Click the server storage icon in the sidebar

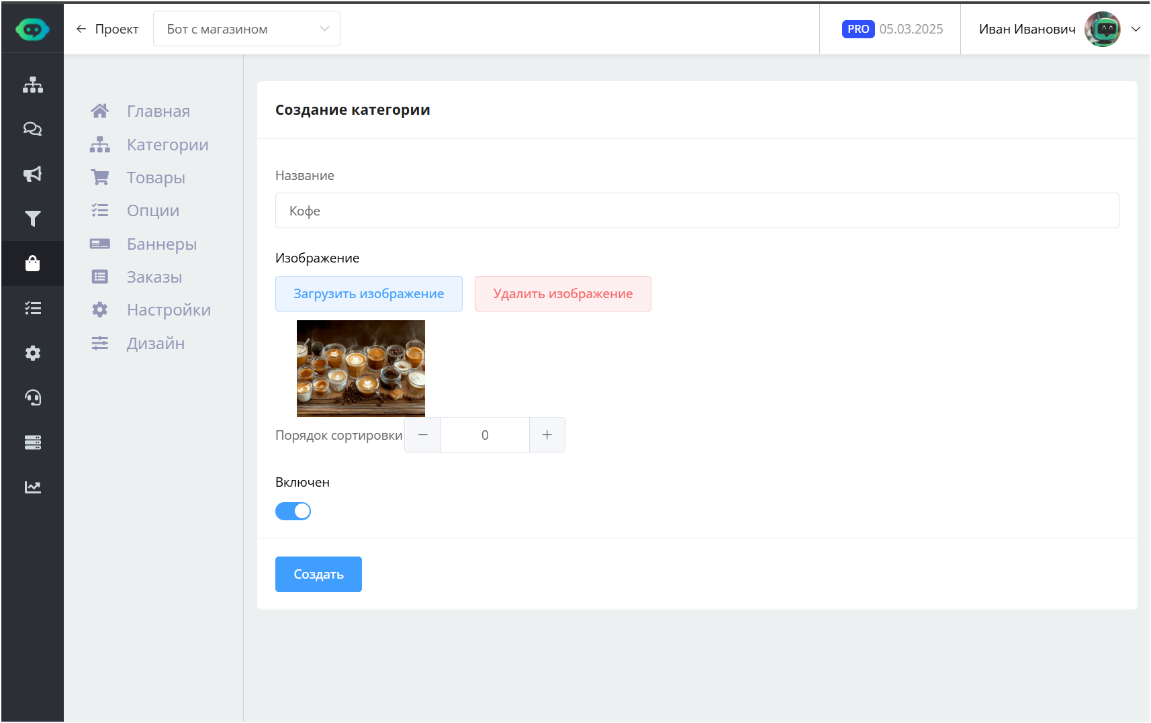pos(32,442)
